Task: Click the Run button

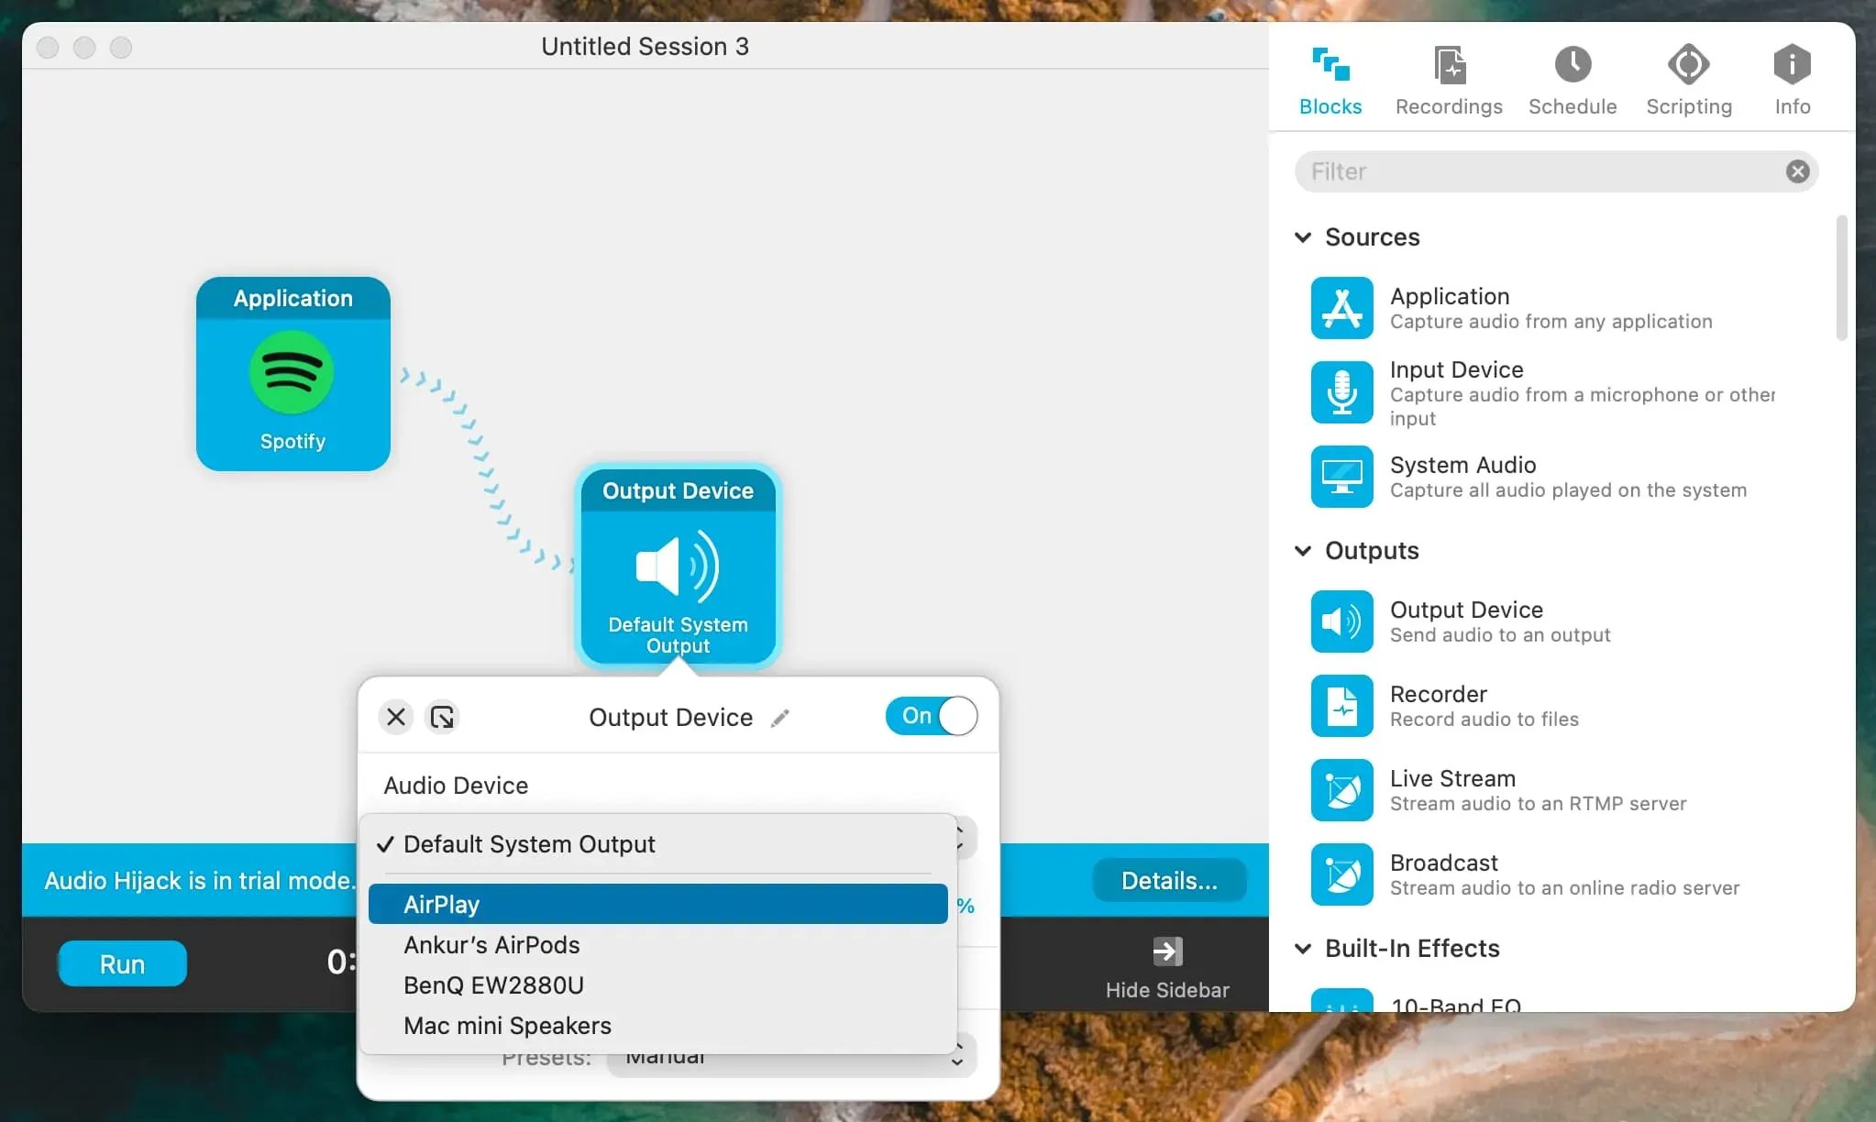Action: coord(122,962)
